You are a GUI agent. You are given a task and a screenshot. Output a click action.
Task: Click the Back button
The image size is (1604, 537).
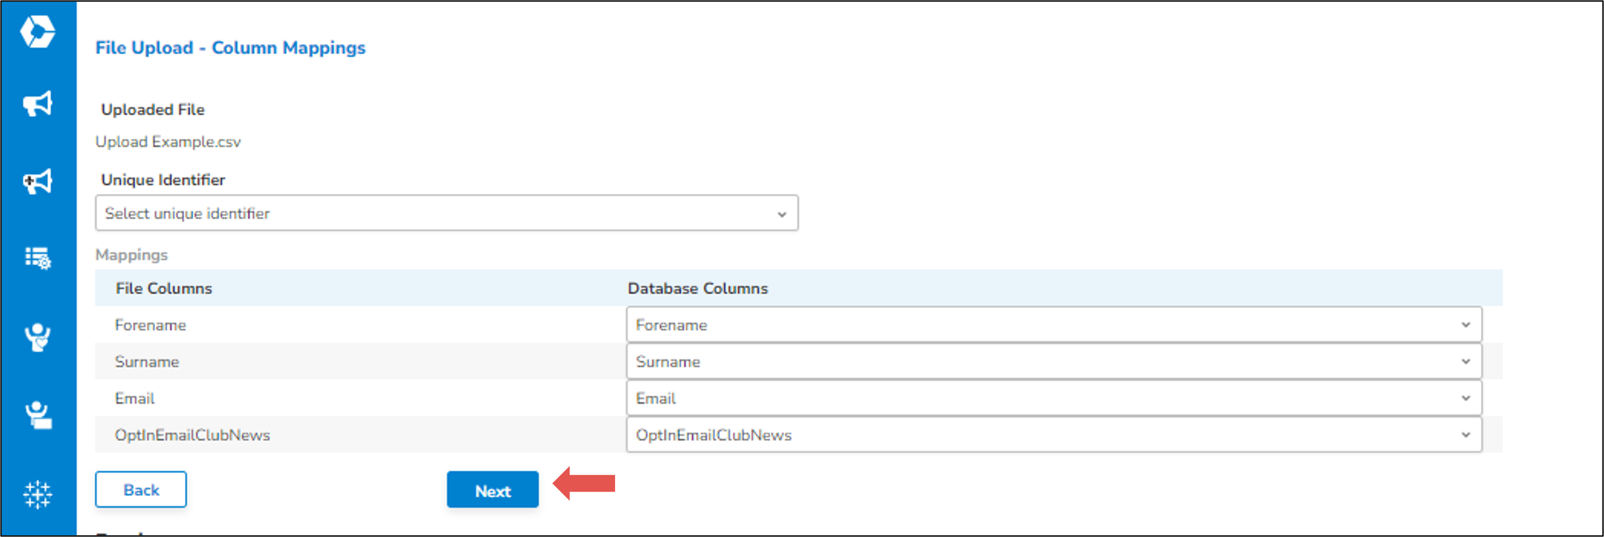141,490
